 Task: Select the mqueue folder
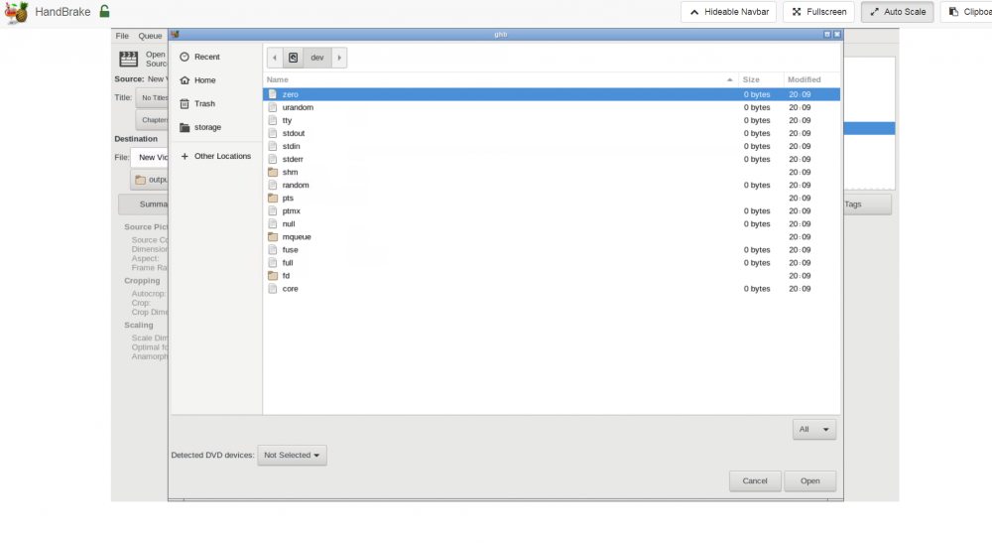click(551, 237)
